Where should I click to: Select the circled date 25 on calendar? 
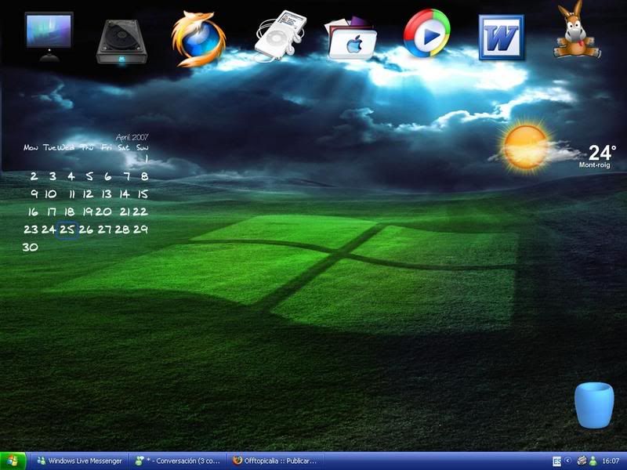pyautogui.click(x=67, y=230)
